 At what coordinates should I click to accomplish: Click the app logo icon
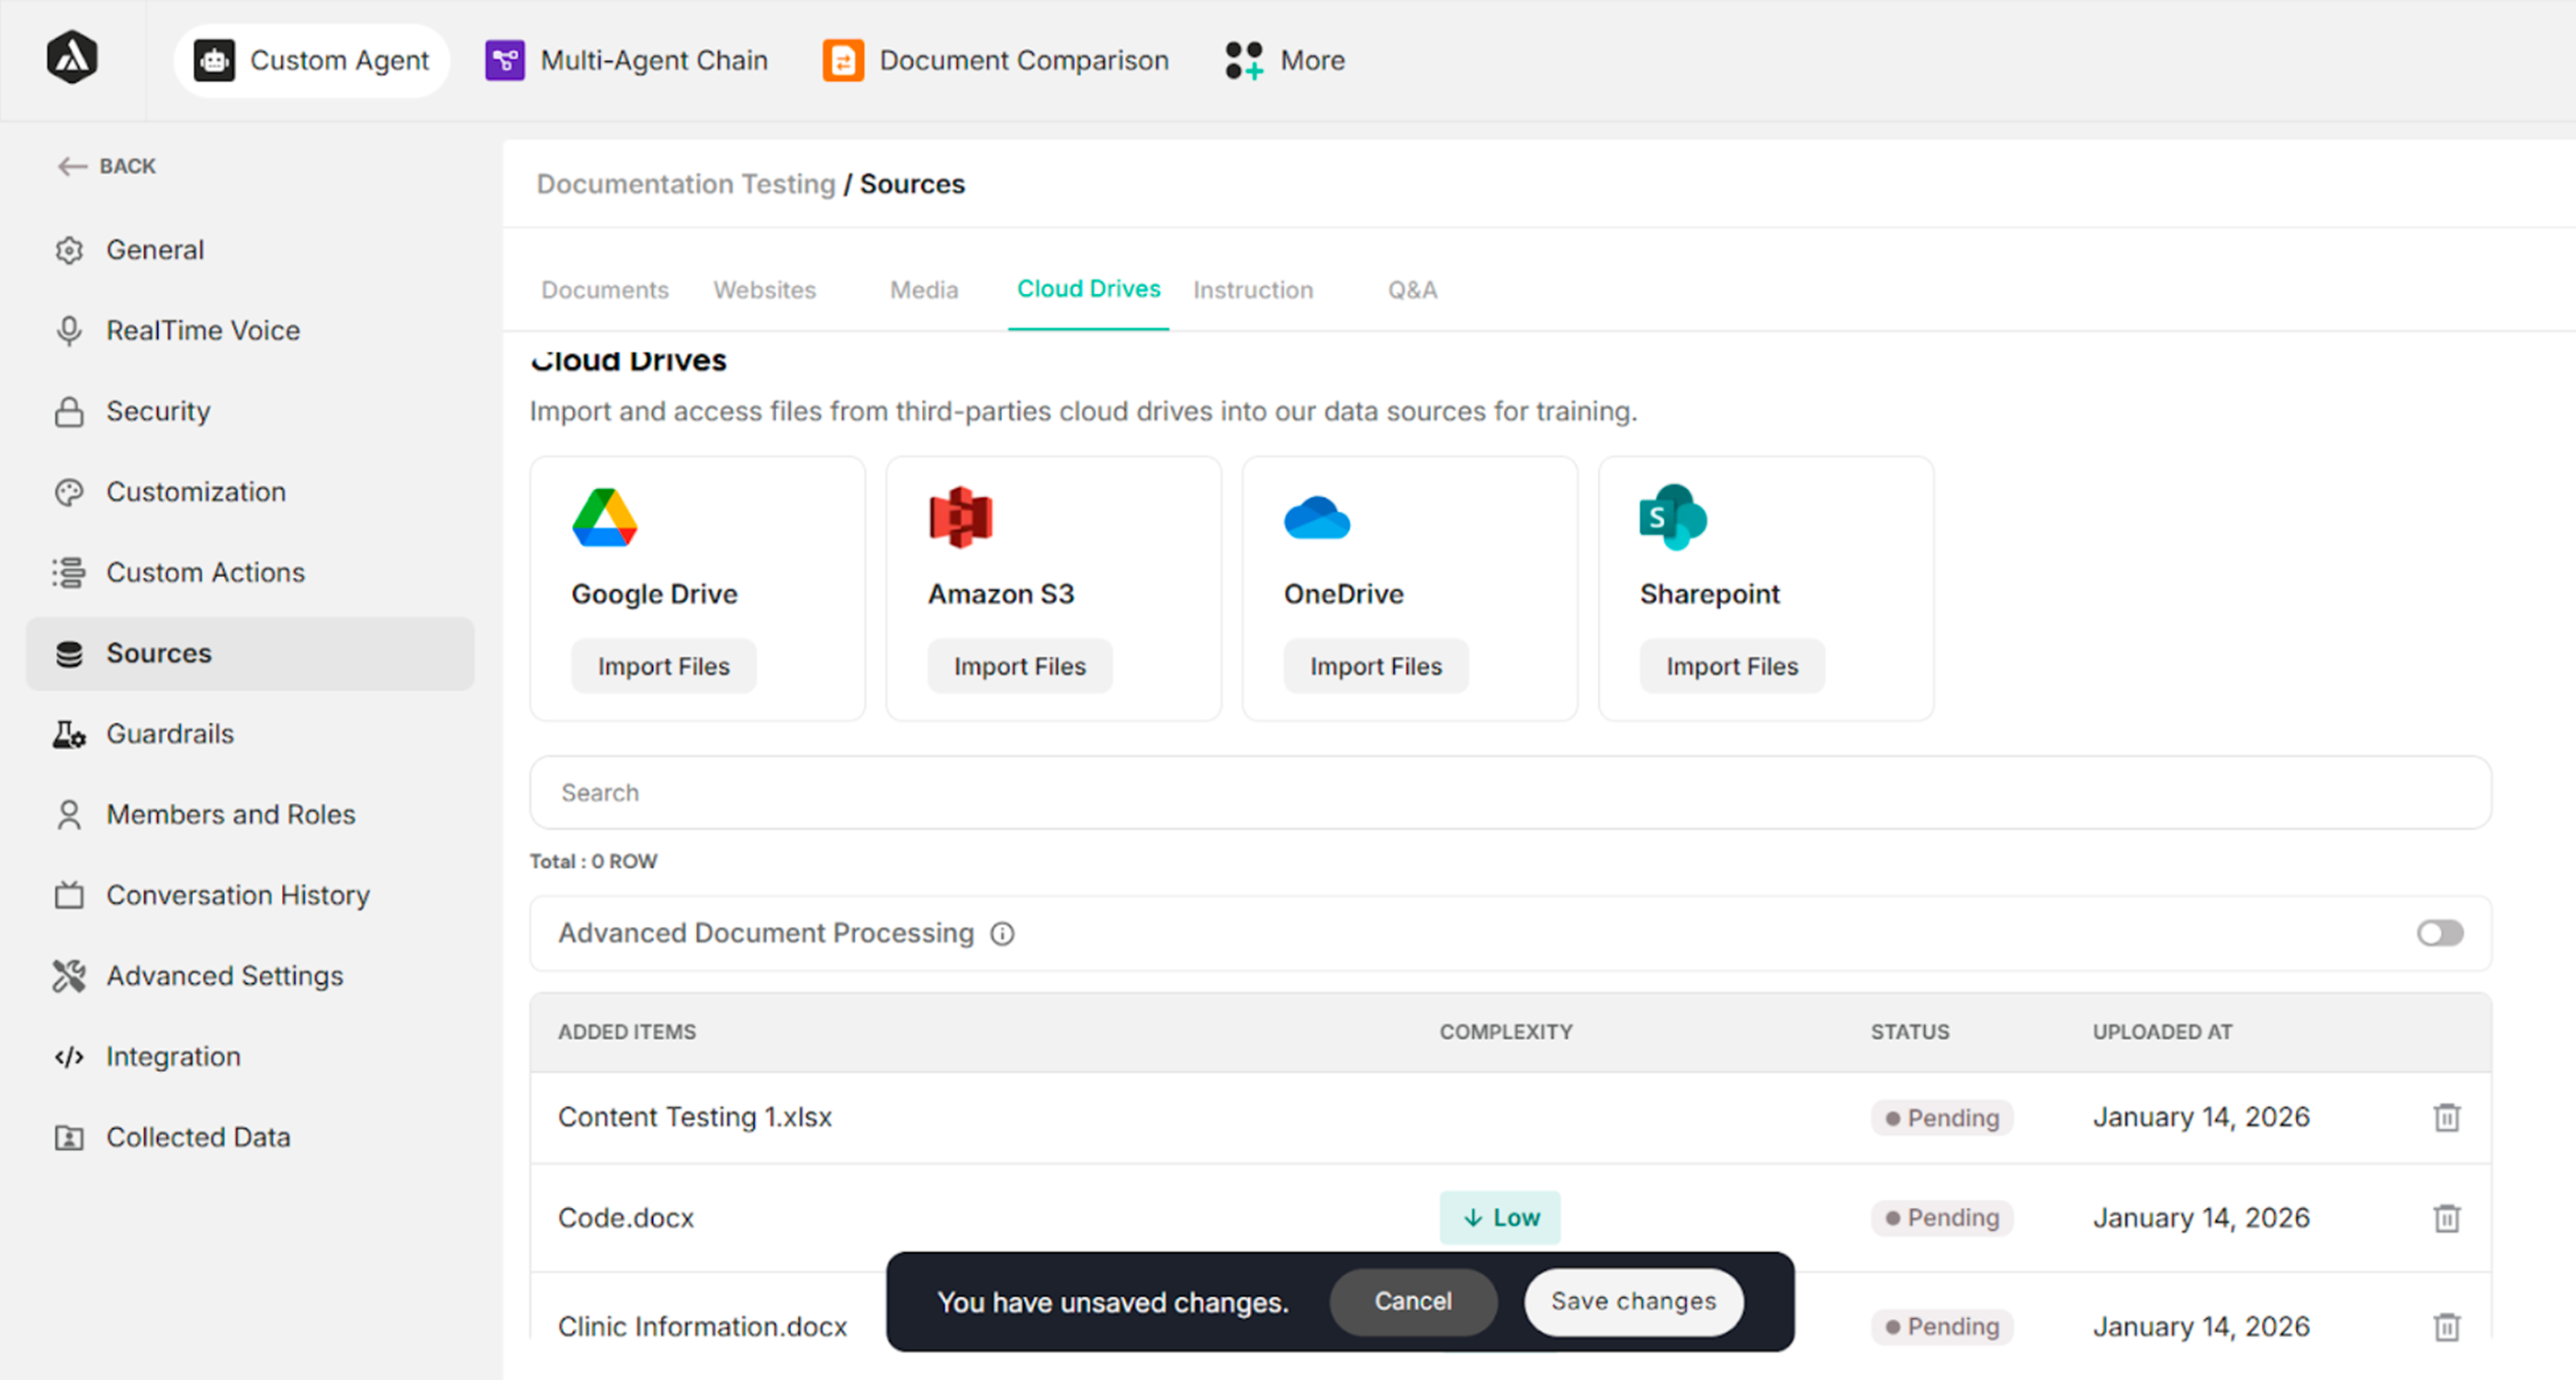(72, 58)
